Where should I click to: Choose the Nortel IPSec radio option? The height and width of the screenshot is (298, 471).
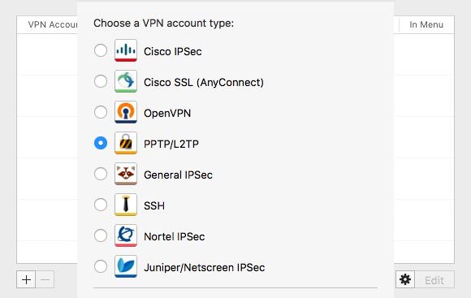101,235
